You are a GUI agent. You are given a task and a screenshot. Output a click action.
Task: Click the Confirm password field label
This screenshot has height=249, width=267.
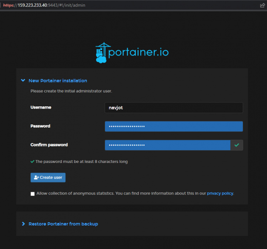click(49, 145)
